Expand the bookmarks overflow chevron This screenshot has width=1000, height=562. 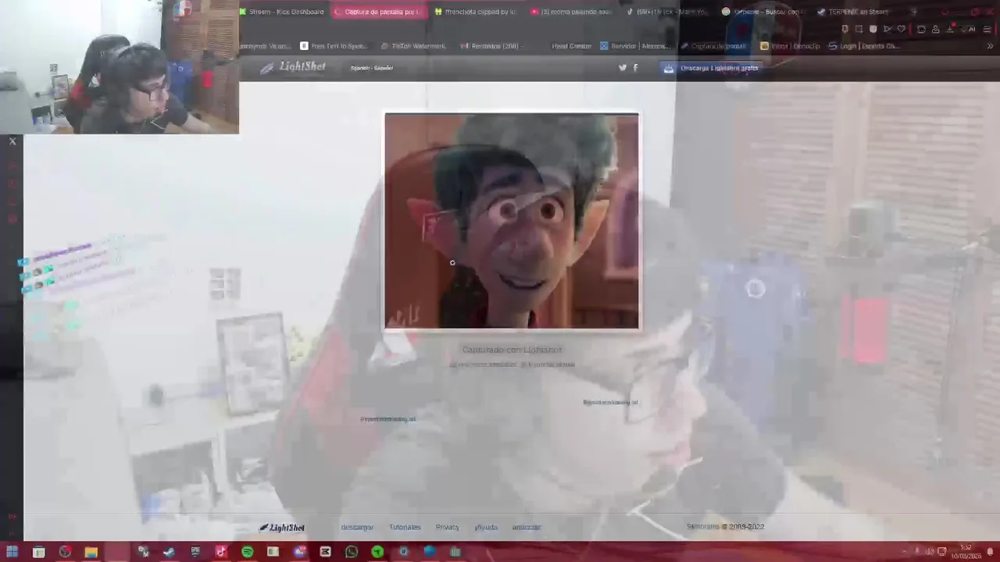click(x=990, y=46)
